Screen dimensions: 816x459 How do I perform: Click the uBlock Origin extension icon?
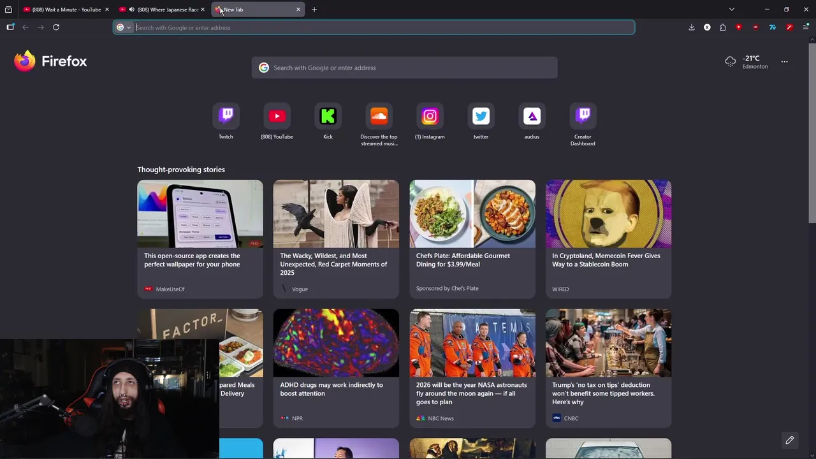(755, 27)
